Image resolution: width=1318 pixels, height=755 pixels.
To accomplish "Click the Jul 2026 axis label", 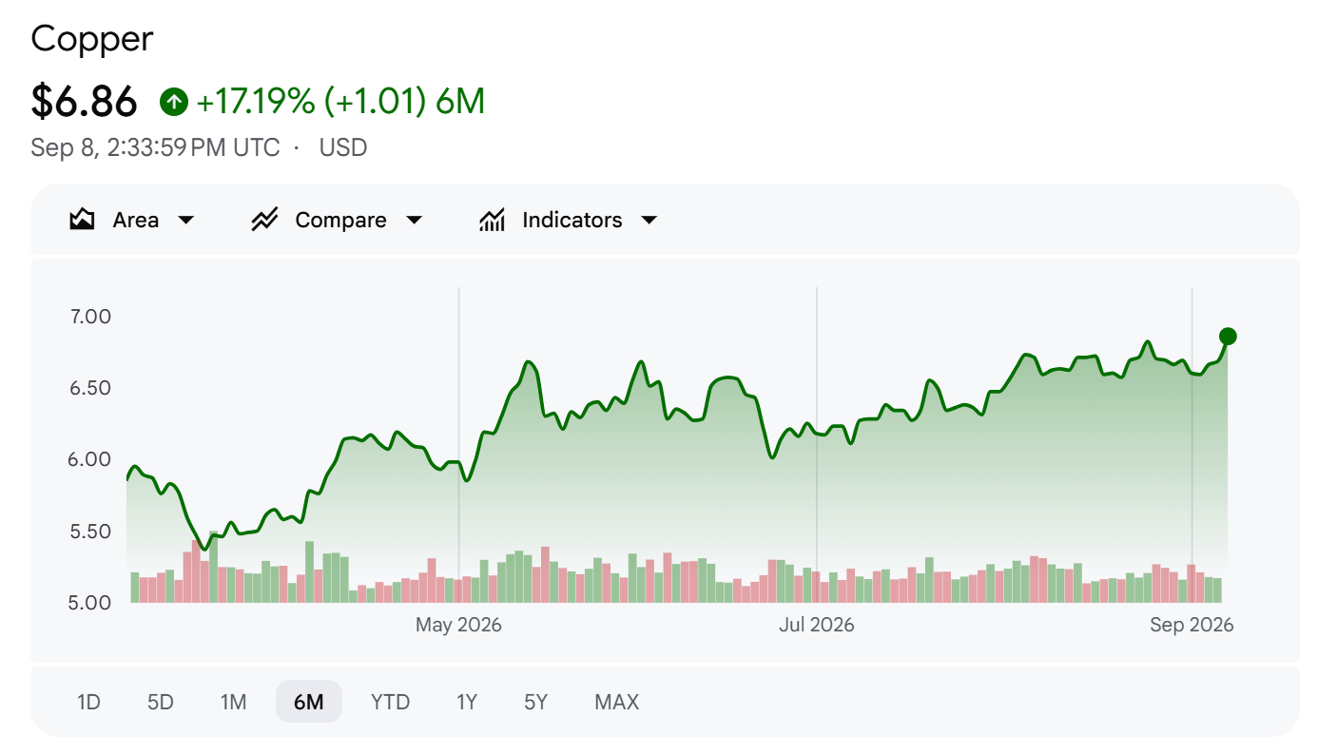I will point(817,625).
